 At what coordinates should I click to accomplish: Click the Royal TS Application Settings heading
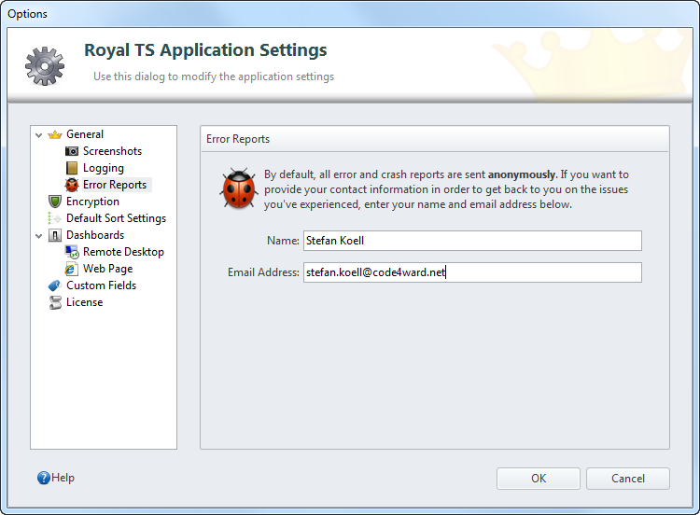(206, 50)
